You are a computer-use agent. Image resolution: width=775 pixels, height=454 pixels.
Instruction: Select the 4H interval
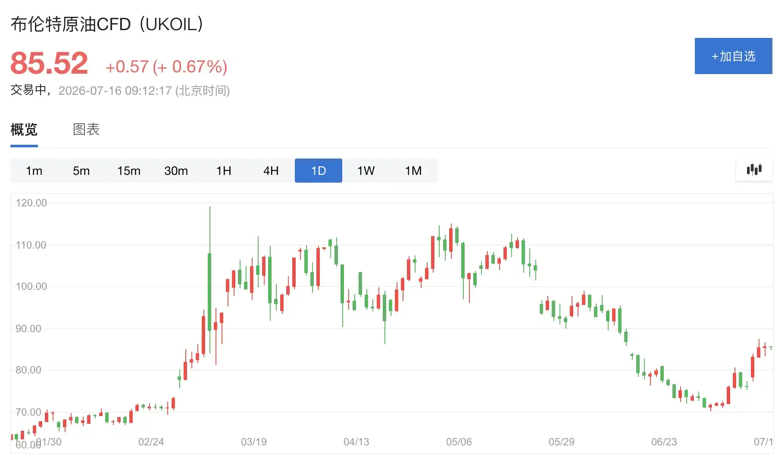point(271,171)
